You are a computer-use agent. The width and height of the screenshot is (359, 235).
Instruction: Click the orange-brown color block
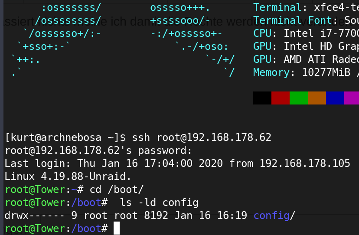click(317, 98)
